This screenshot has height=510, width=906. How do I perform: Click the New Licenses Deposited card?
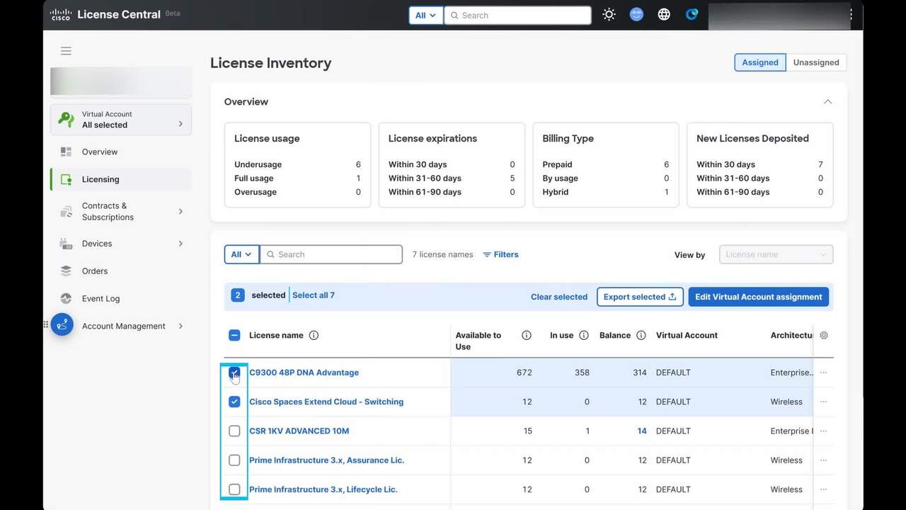tap(760, 165)
